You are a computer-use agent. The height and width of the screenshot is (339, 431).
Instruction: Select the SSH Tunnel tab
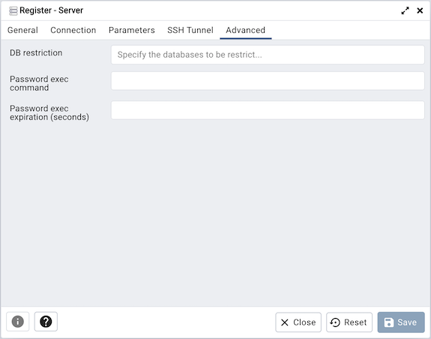[x=190, y=30]
